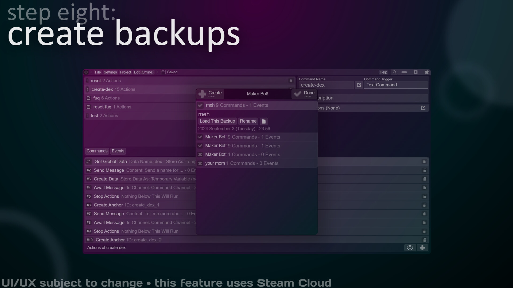Select the trash icon next to Rename
The image size is (513, 288).
tap(263, 121)
